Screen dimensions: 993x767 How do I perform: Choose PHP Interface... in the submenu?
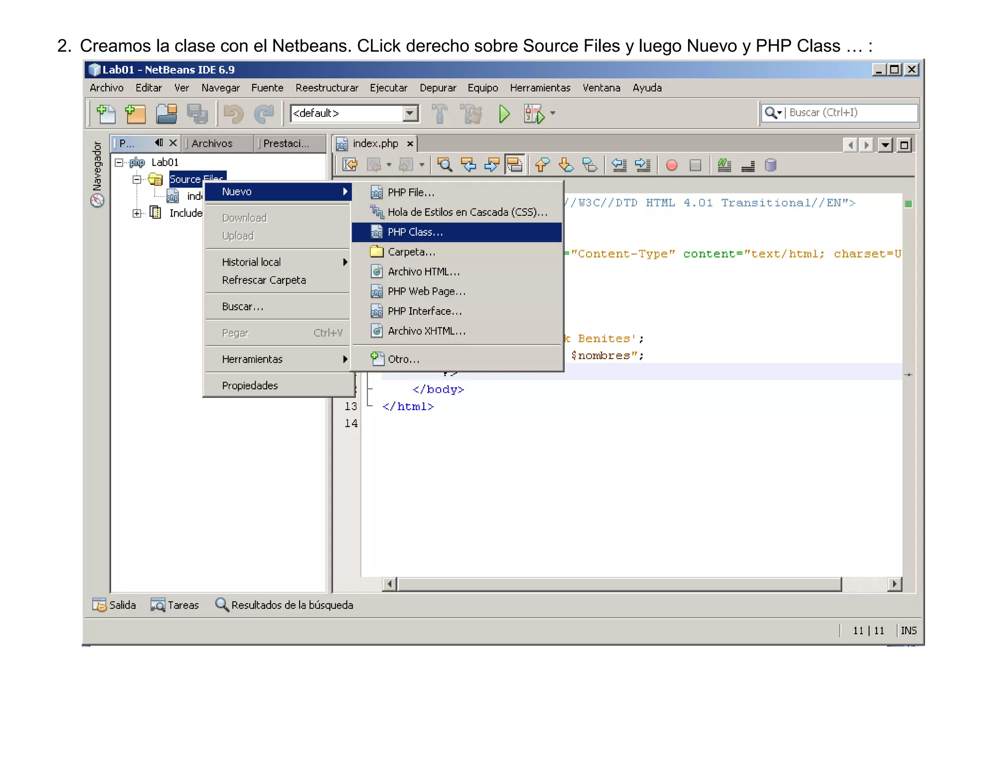coord(457,311)
